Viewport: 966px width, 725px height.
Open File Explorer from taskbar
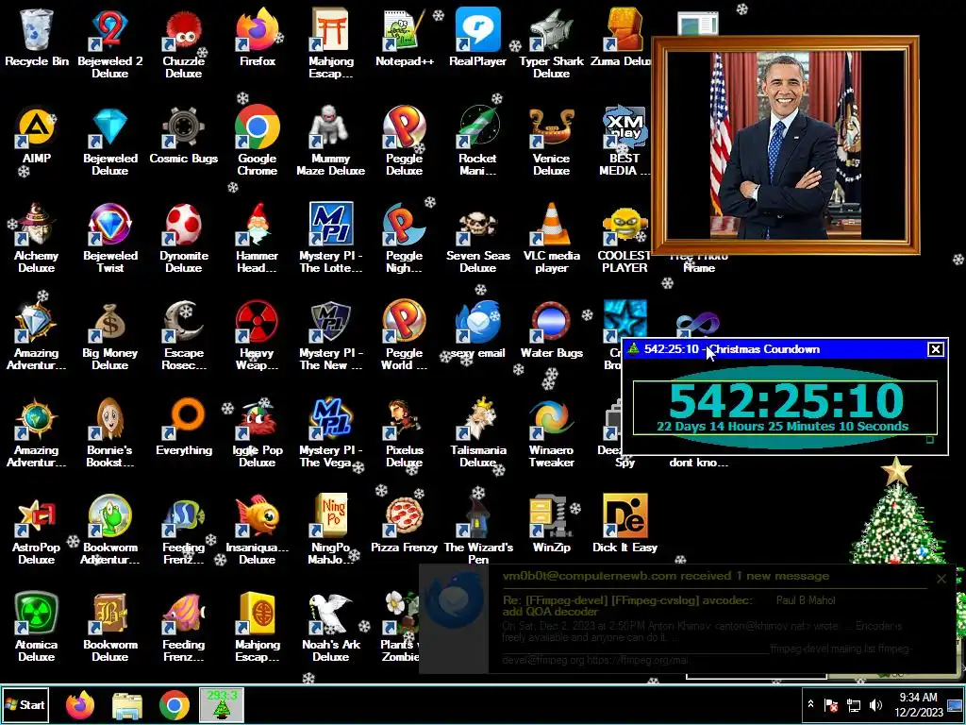tap(127, 704)
